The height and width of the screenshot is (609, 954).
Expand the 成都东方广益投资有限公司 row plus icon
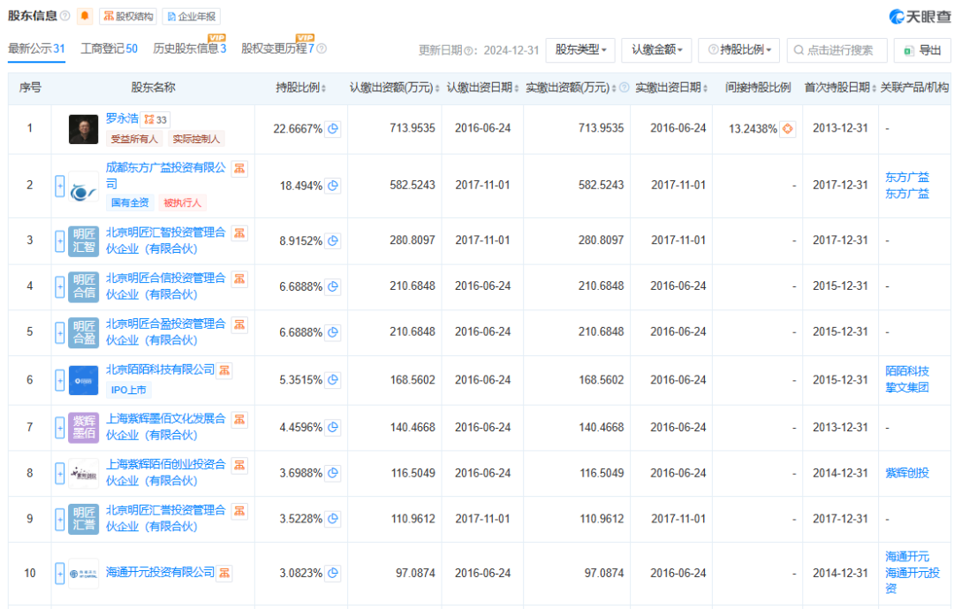60,186
